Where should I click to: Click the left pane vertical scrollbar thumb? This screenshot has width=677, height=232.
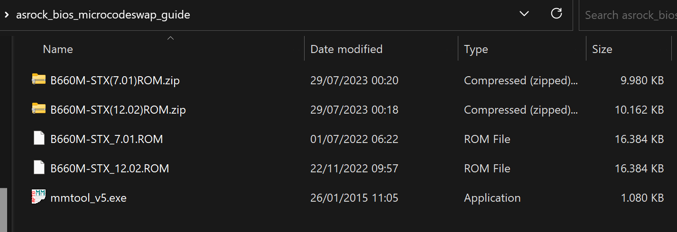tap(3, 208)
